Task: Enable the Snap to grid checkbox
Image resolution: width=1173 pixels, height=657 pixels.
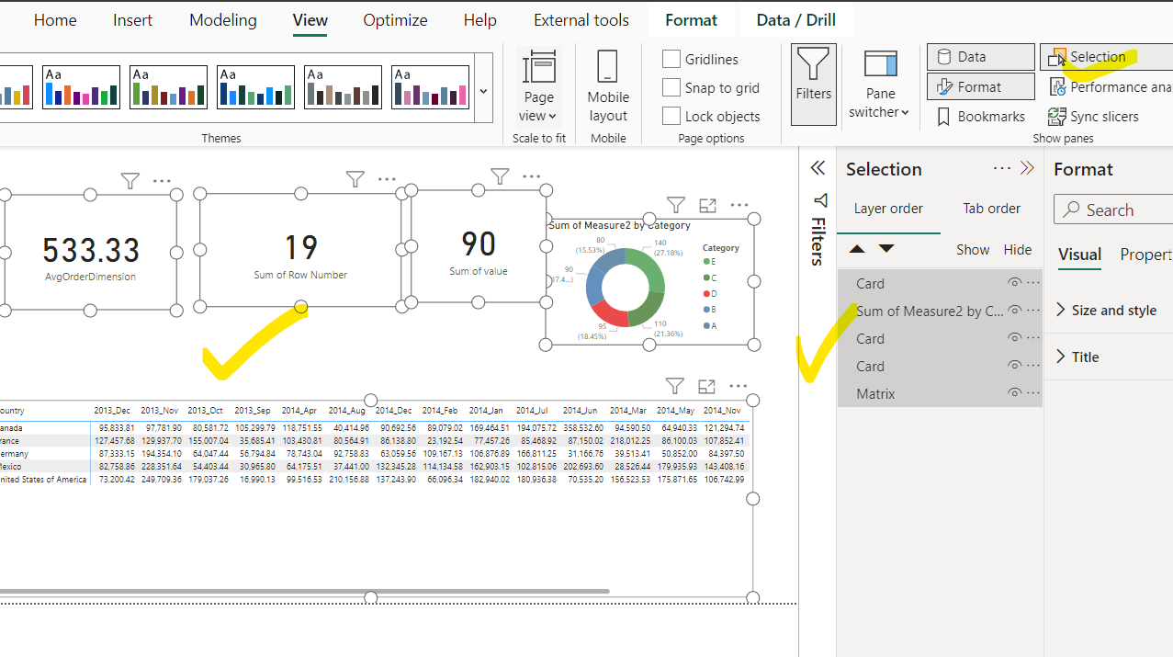Action: coord(671,87)
